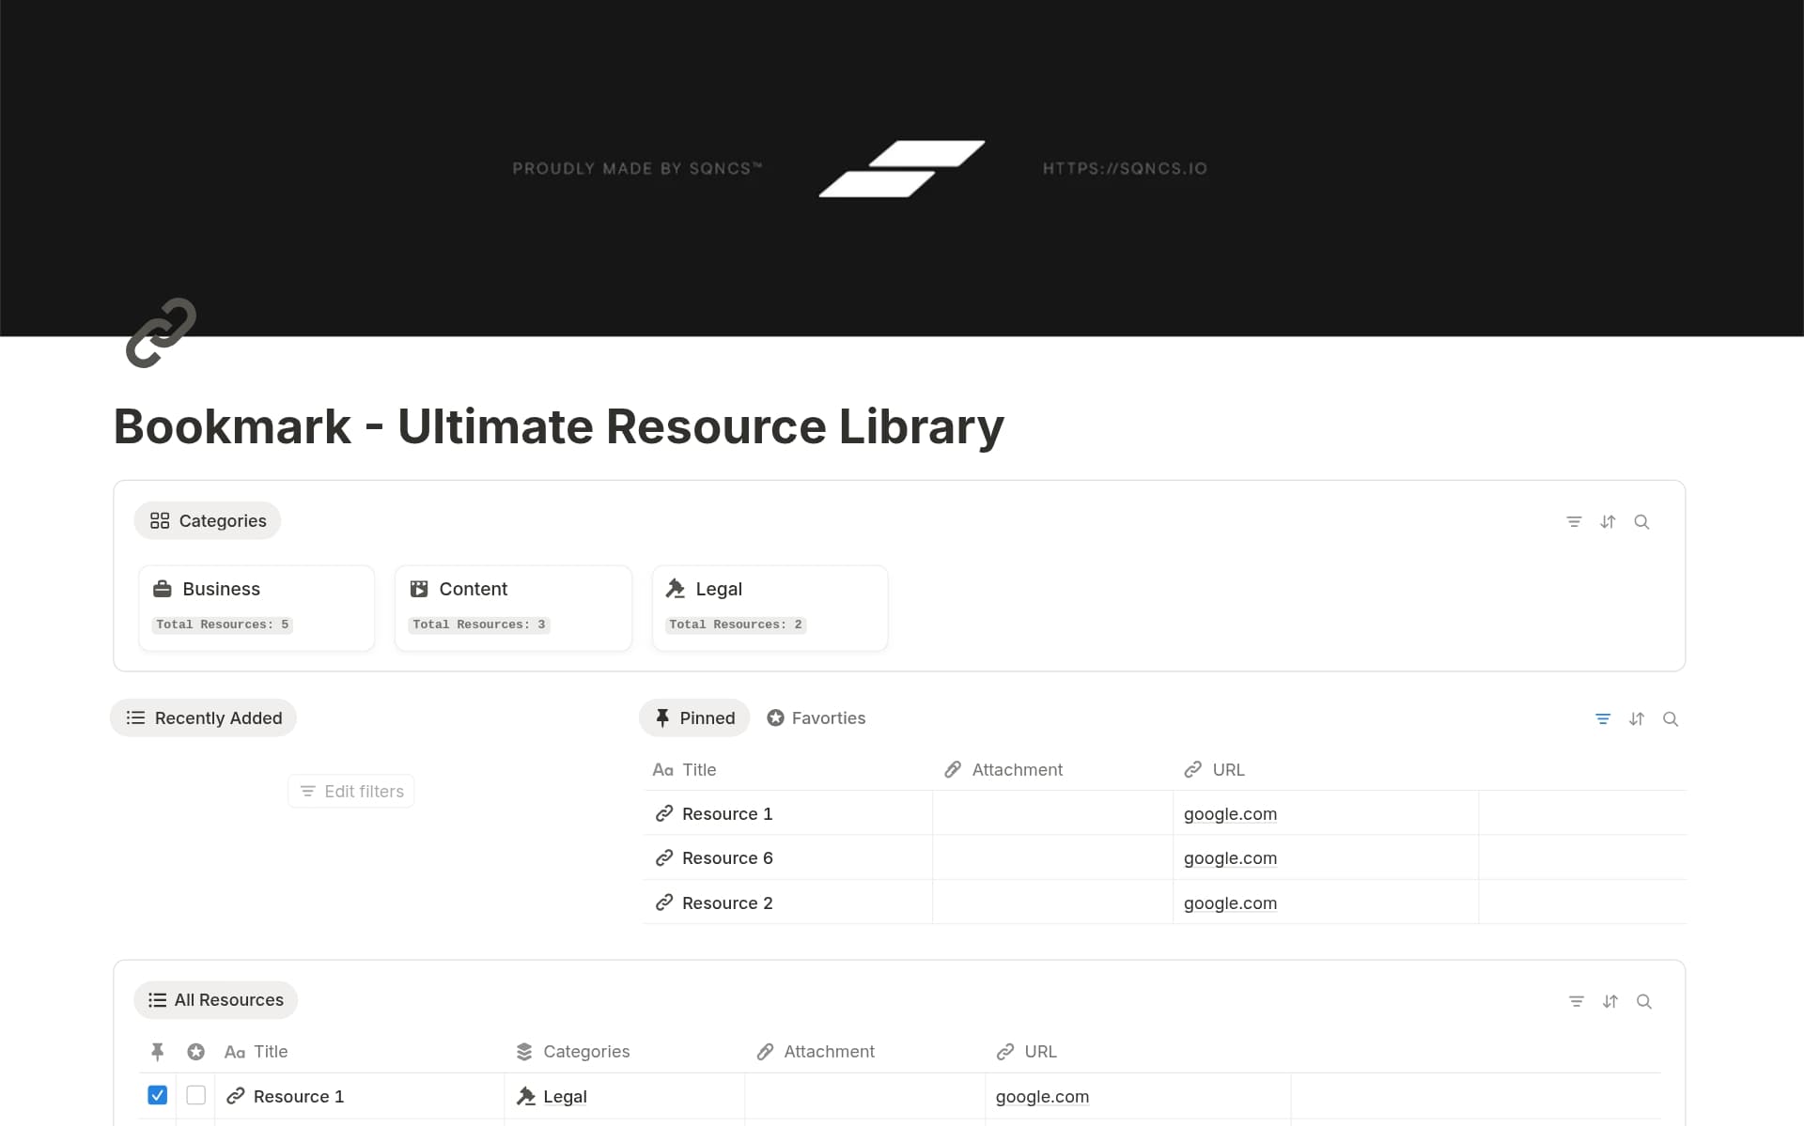This screenshot has width=1804, height=1126.
Task: Click the star column icon in All Resources
Action: point(195,1052)
